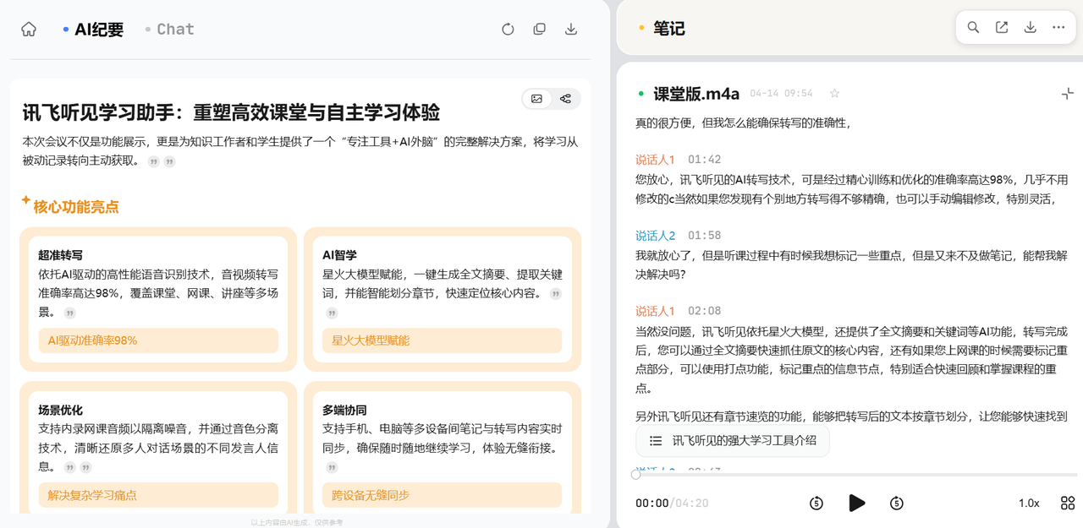Viewport: 1083px width, 528px height.
Task: Click the transcript line starting 真的很方便
Action: point(743,123)
